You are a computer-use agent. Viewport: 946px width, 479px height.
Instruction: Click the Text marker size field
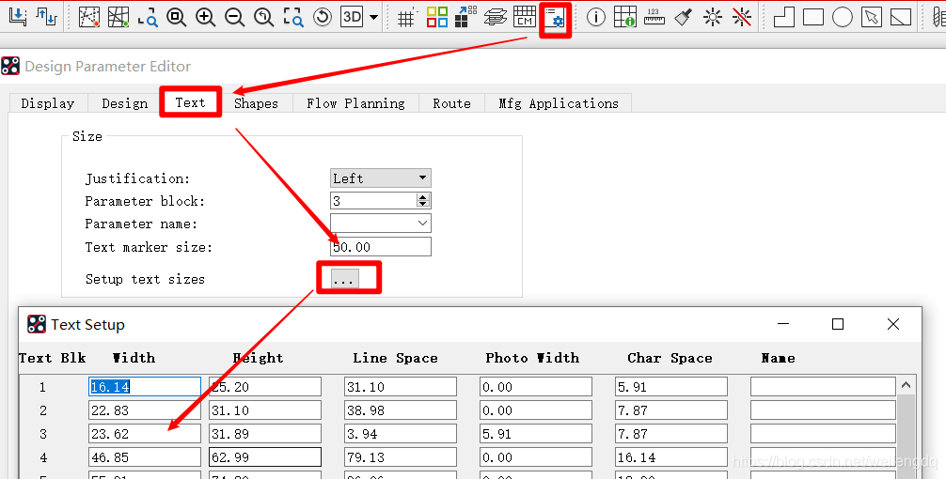[x=381, y=246]
